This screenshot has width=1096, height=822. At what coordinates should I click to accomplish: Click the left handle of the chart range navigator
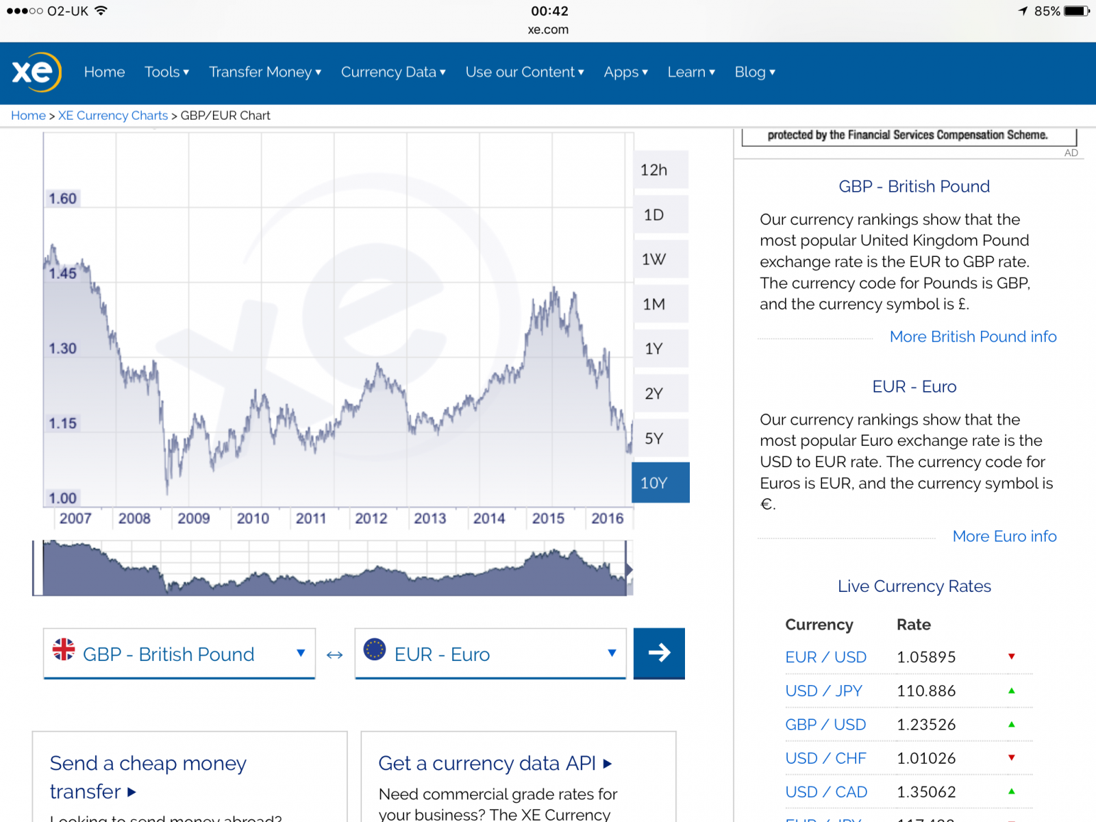click(38, 568)
